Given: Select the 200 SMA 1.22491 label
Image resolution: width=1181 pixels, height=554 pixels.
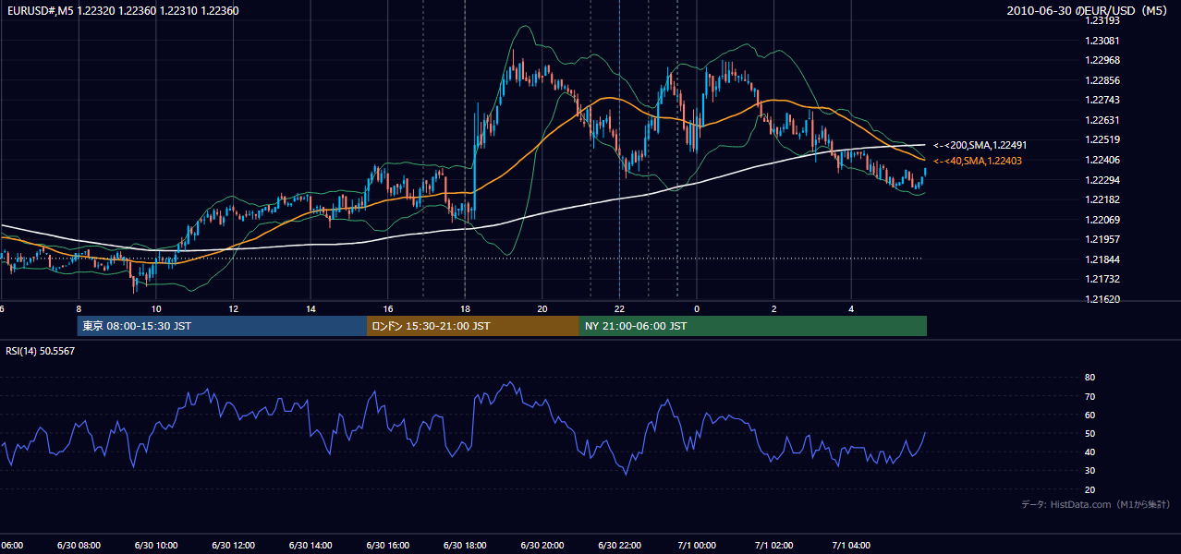Looking at the screenshot, I should 980,145.
